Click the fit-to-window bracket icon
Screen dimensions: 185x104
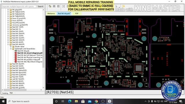click(x=64, y=6)
